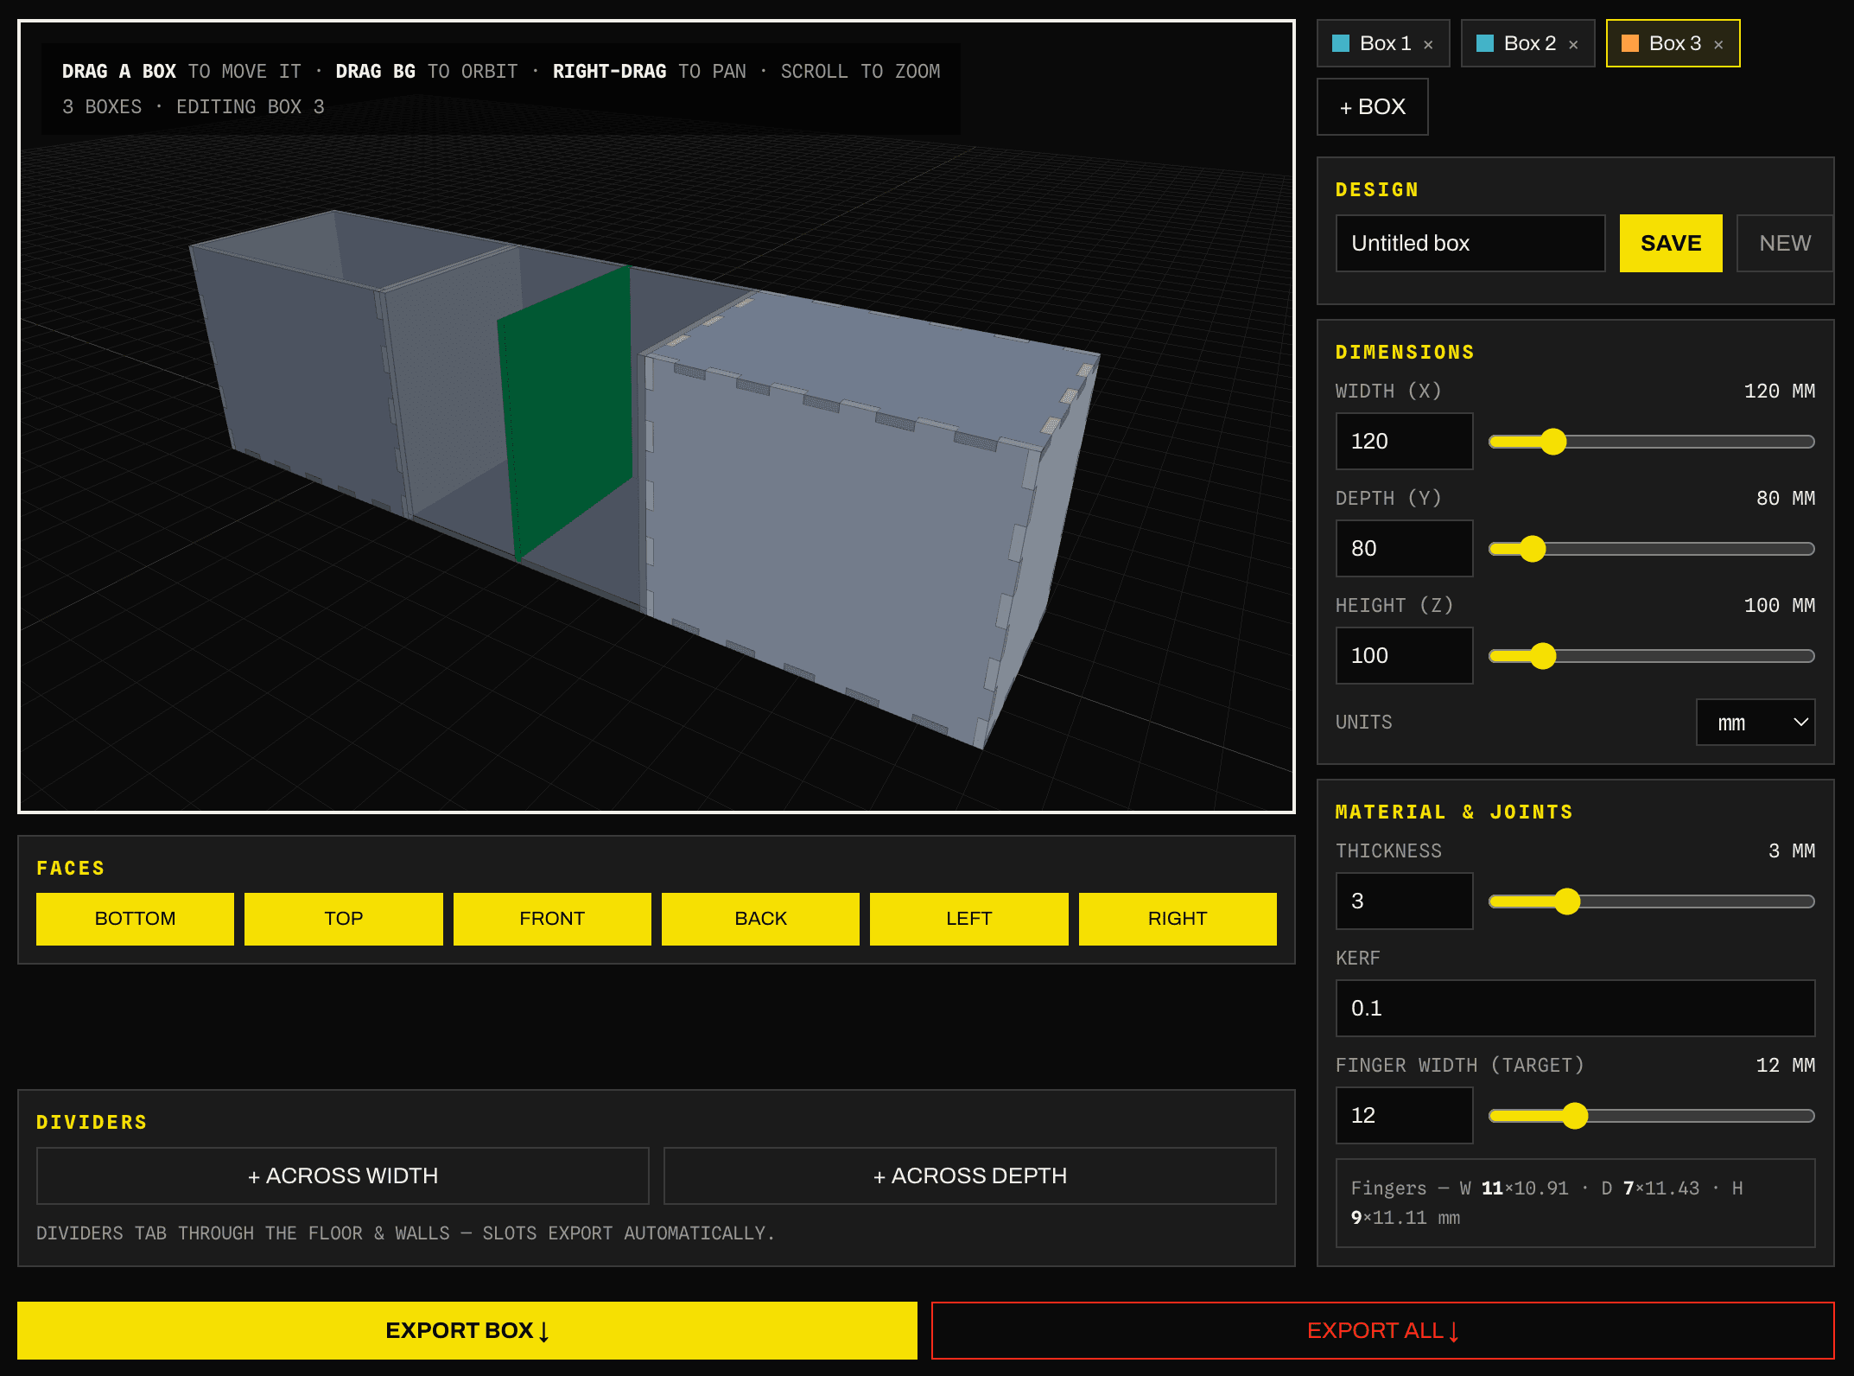Screen dimensions: 1854x1376
Task: Switch to the Box 2 tab
Action: [1527, 43]
